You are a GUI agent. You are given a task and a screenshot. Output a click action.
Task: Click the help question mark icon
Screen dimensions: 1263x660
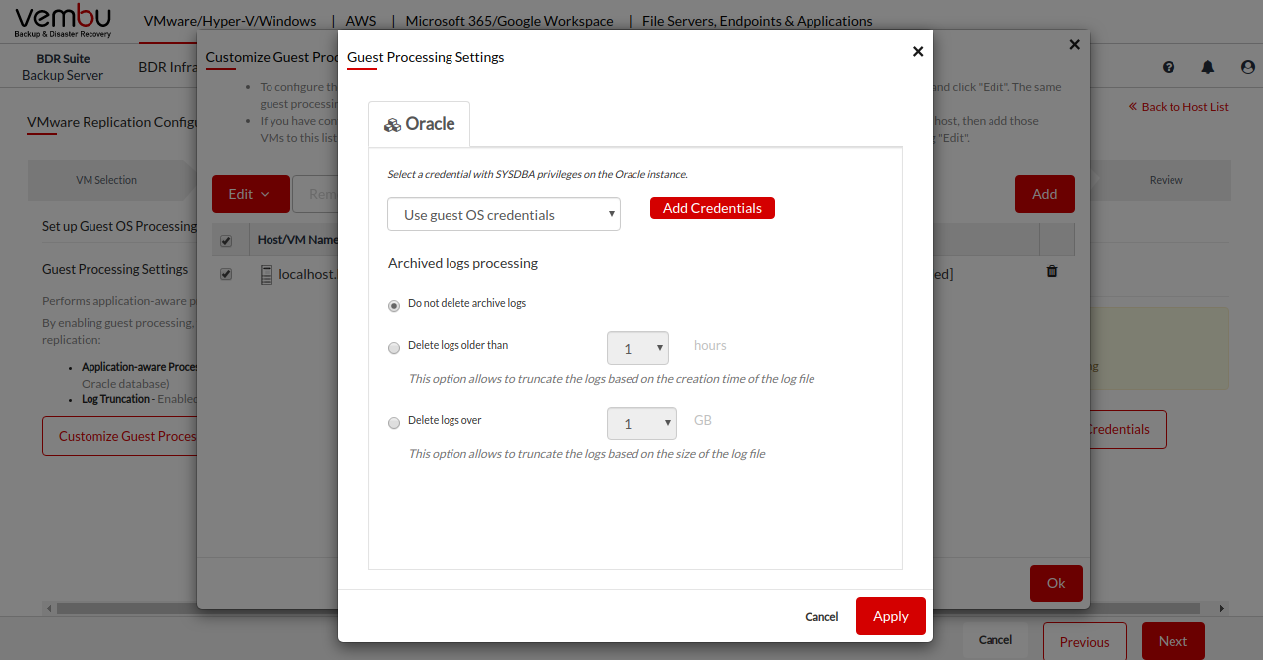pos(1169,67)
